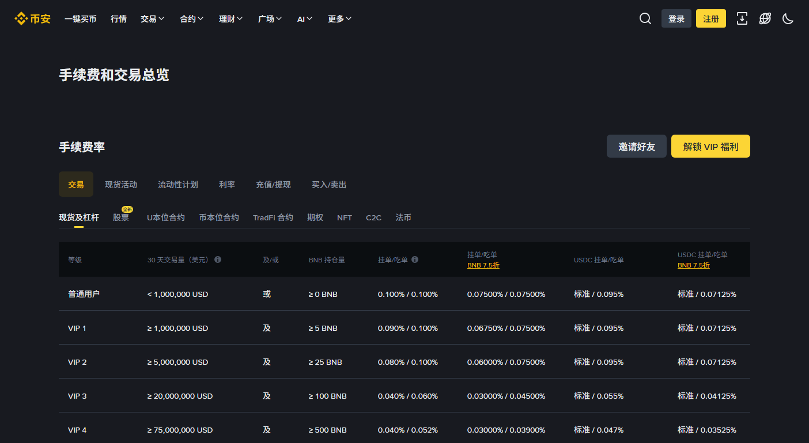This screenshot has height=443, width=809.
Task: Click the 0.040% / 0.060% fee cell
Action: click(408, 396)
